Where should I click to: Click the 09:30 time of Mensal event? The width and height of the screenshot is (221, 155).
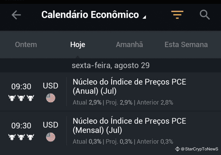21,126
